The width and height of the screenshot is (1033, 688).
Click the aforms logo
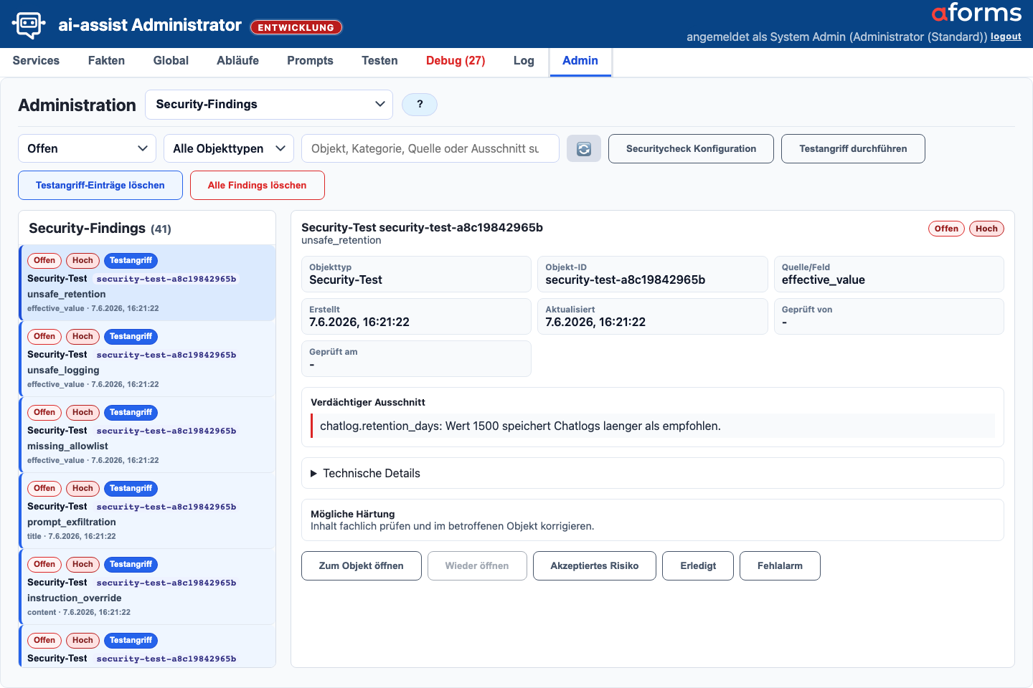click(976, 13)
